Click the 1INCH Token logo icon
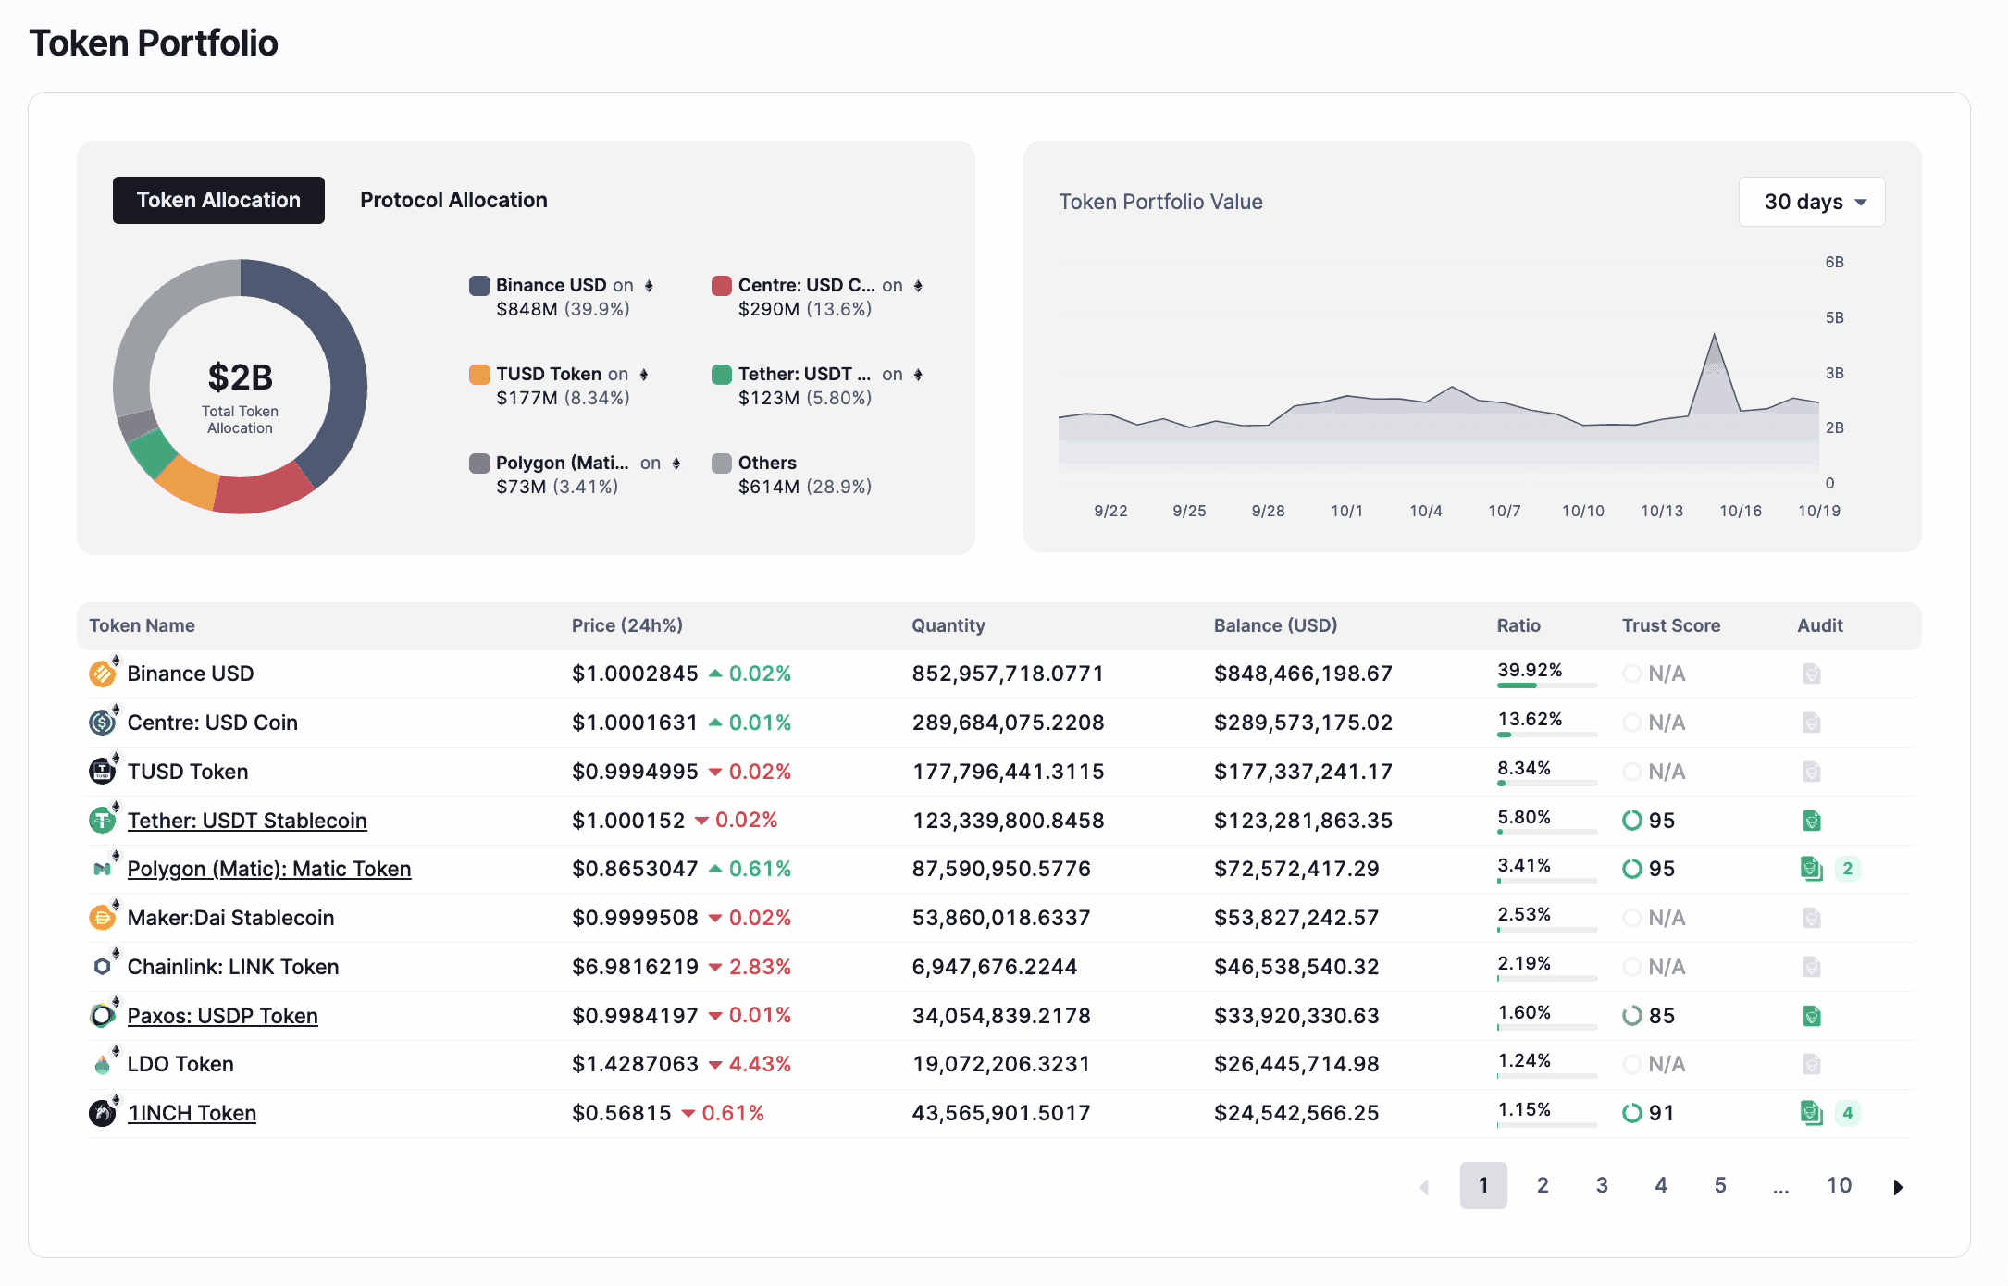 [x=102, y=1112]
